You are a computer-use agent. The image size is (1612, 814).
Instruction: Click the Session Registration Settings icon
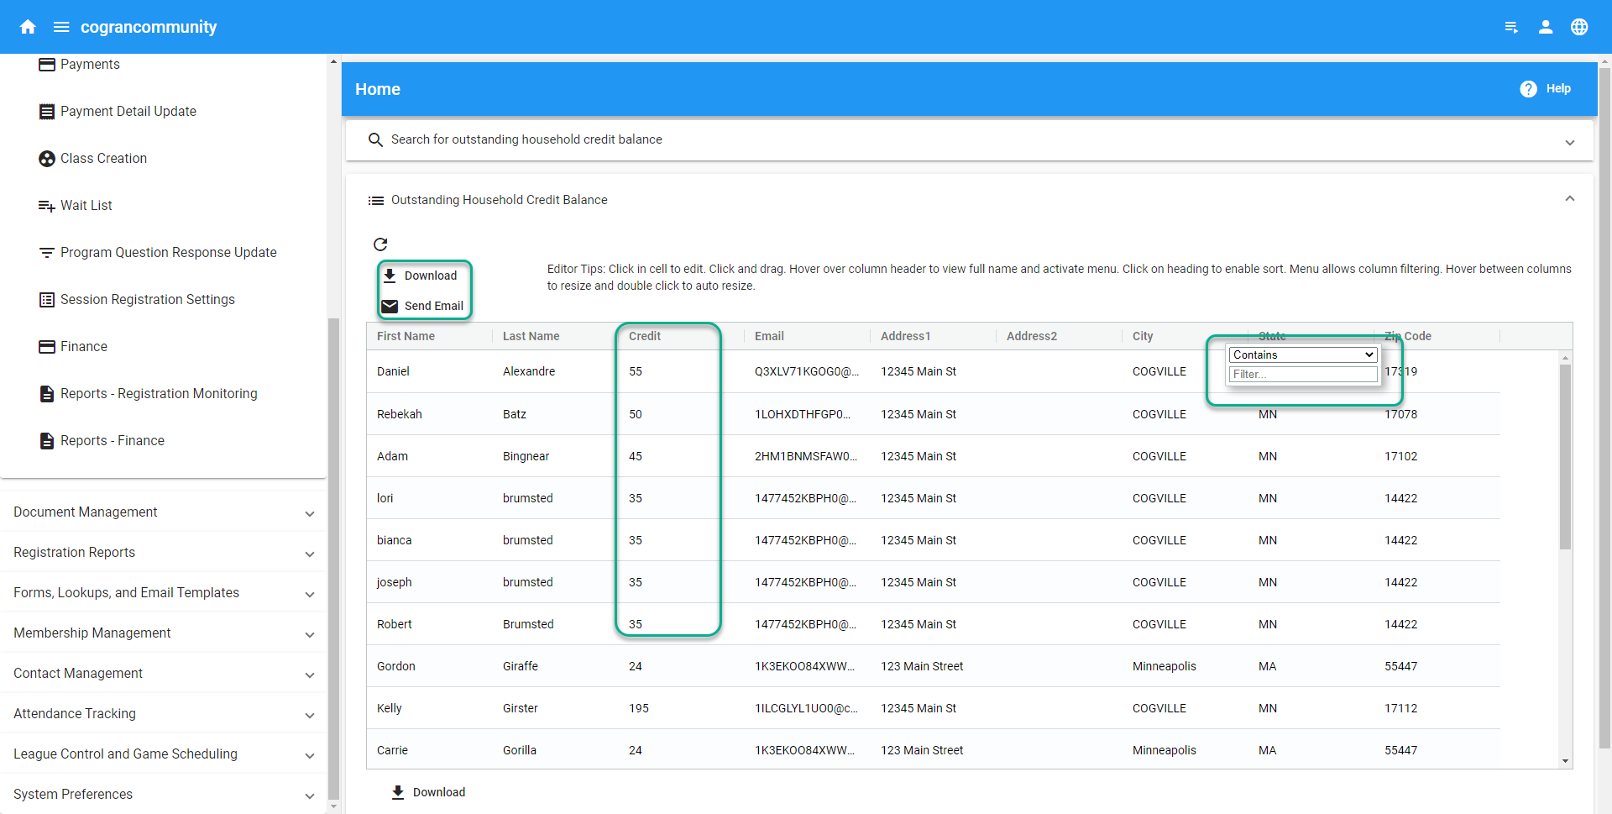[x=47, y=300]
